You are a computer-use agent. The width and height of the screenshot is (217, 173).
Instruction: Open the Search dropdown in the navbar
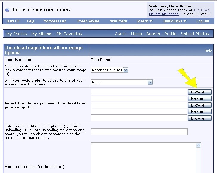pyautogui.click(x=144, y=21)
